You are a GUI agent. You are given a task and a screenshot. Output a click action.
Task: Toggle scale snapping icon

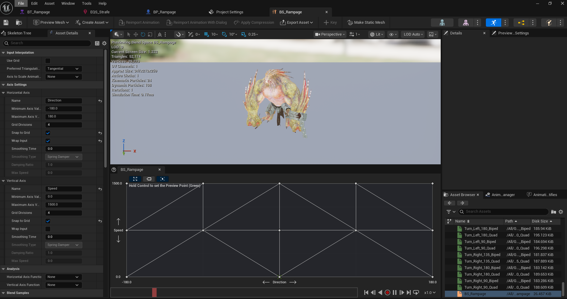tap(244, 34)
